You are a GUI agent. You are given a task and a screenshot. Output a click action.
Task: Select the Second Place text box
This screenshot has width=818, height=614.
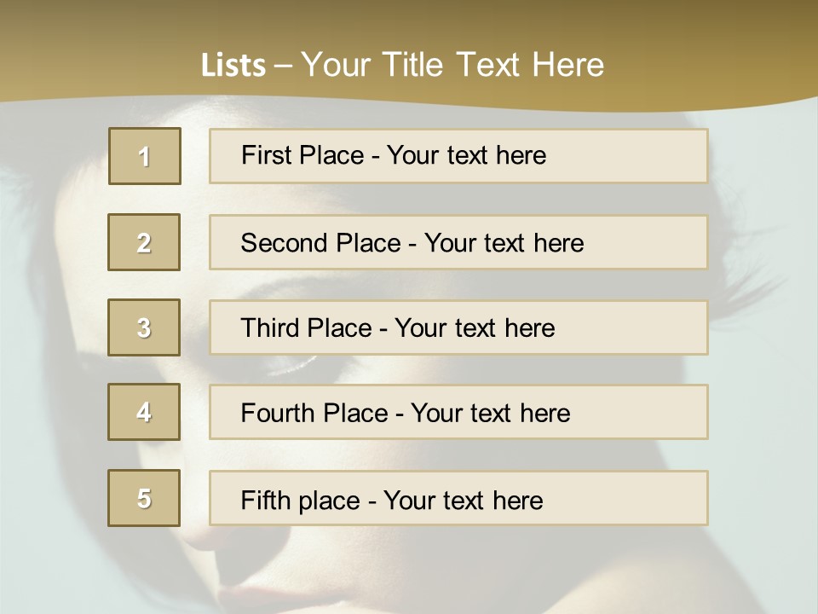point(458,242)
